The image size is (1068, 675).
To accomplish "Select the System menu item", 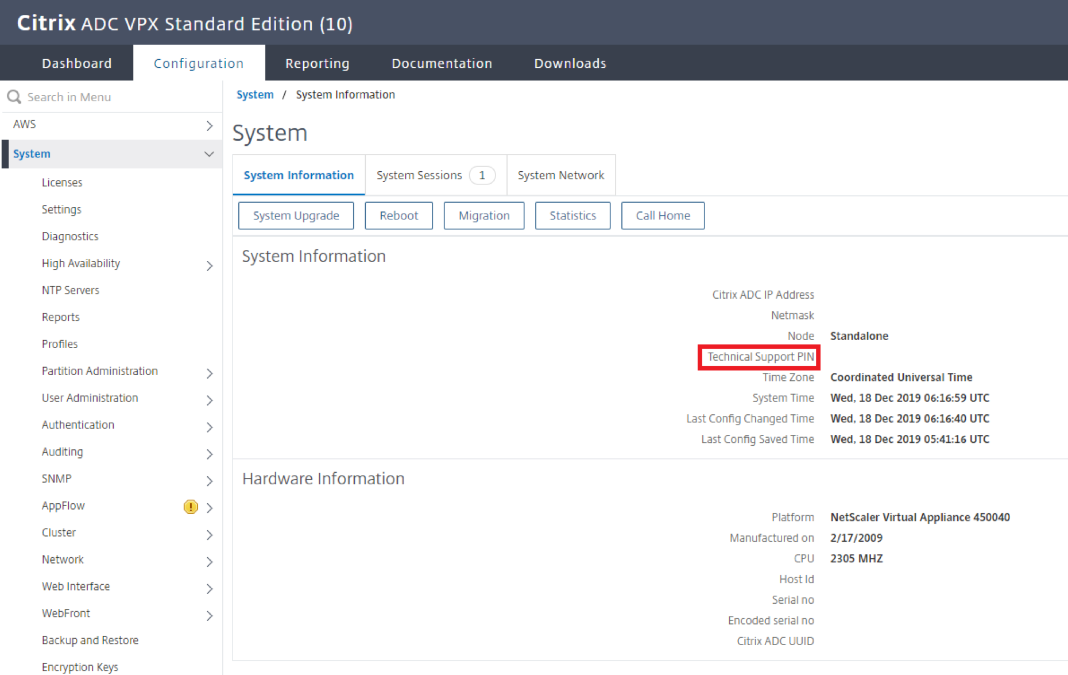I will pyautogui.click(x=112, y=154).
